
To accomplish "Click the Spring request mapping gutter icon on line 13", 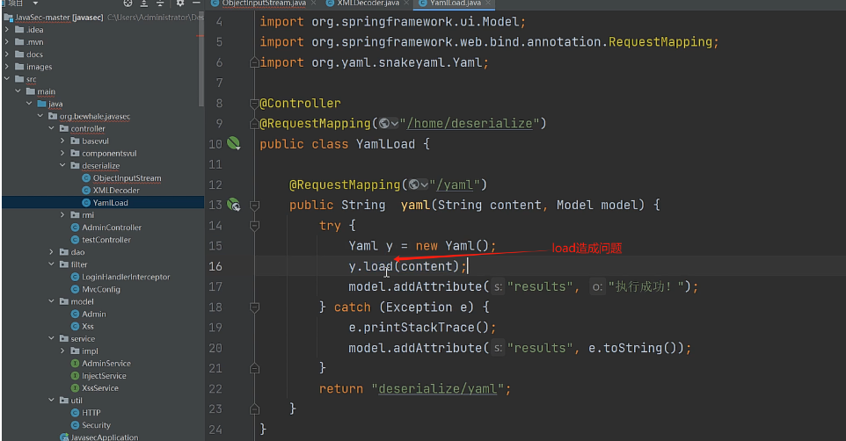I will click(x=234, y=205).
